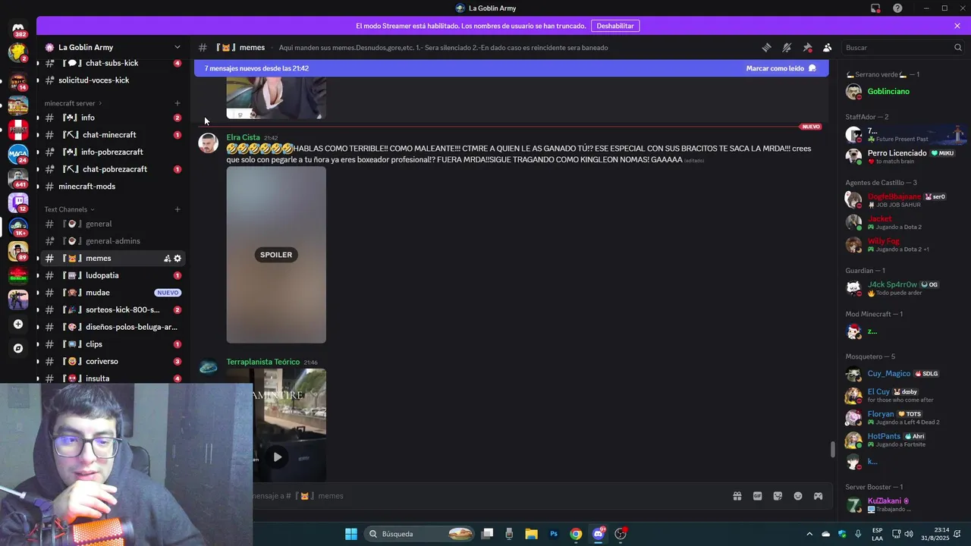Open the chat-pobrezacraft channel

(113, 169)
